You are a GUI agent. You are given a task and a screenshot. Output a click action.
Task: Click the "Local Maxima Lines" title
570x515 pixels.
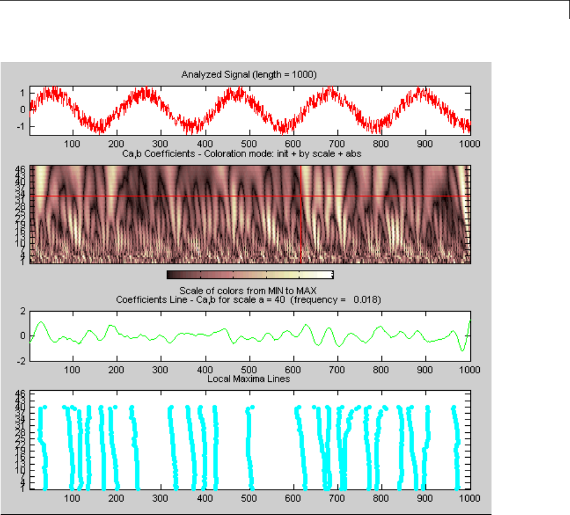249,379
